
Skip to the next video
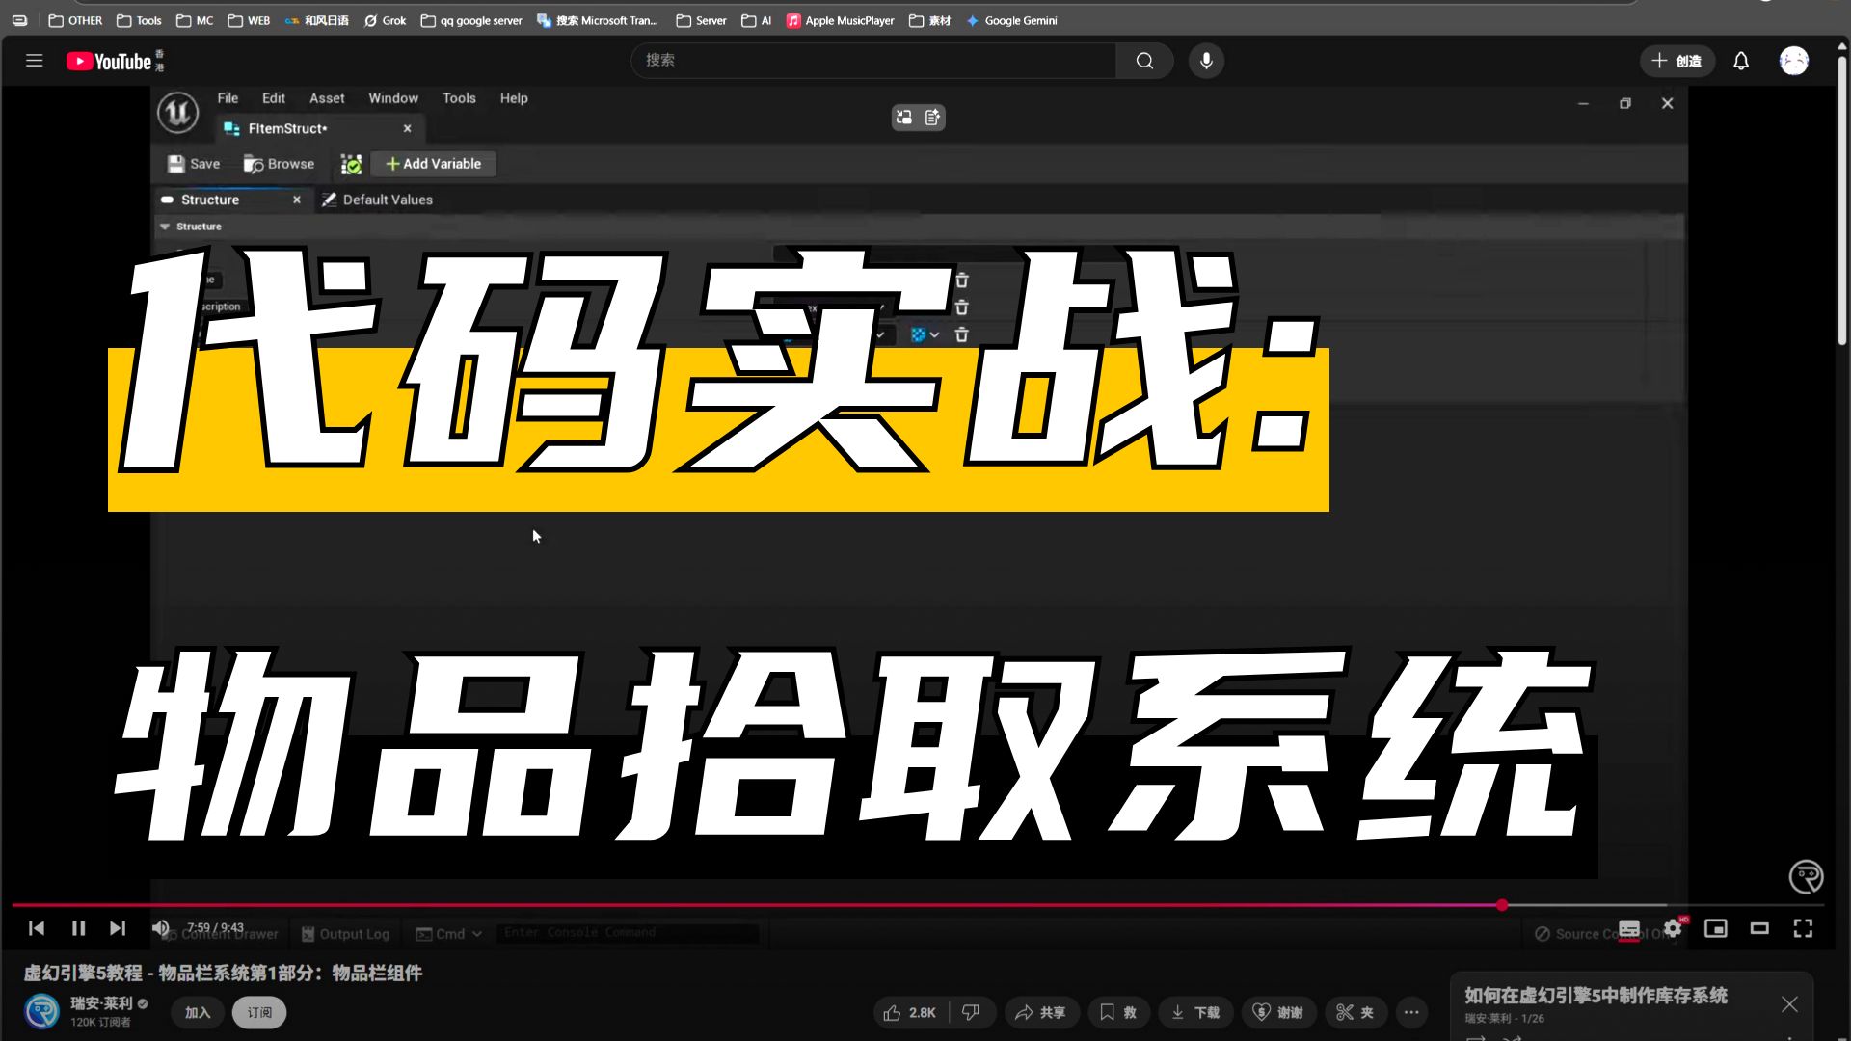click(x=118, y=928)
